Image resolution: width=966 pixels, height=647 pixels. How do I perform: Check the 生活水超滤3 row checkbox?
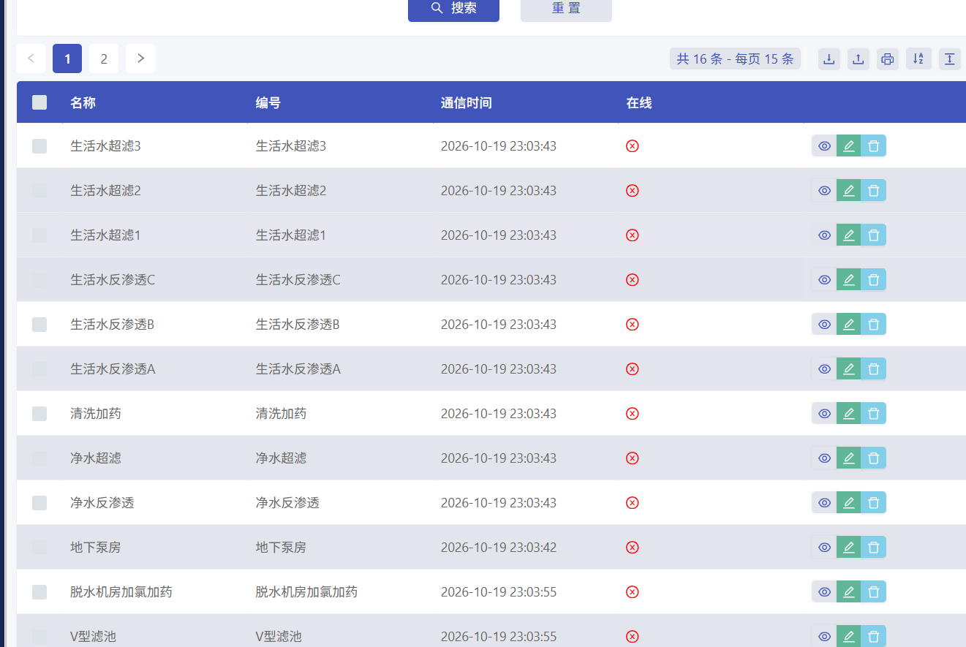click(x=39, y=146)
